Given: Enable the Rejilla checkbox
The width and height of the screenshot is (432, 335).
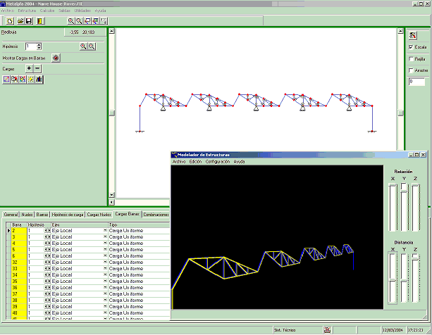Looking at the screenshot, I should click(412, 59).
